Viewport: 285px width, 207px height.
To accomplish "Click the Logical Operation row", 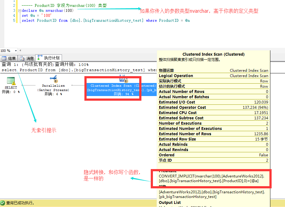I will [213, 76].
